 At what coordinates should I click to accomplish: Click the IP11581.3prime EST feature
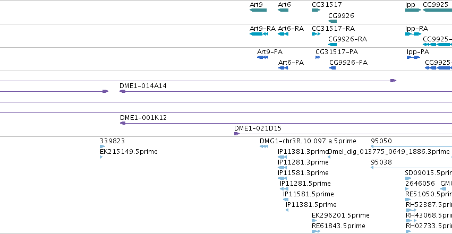(x=282, y=178)
